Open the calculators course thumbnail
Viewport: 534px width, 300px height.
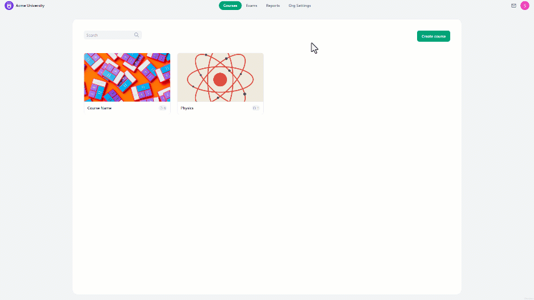coord(127,77)
